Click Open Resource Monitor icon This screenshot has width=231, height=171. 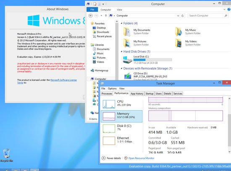point(126,158)
